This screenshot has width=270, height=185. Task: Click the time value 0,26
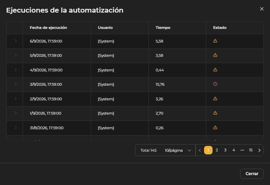(x=159, y=128)
